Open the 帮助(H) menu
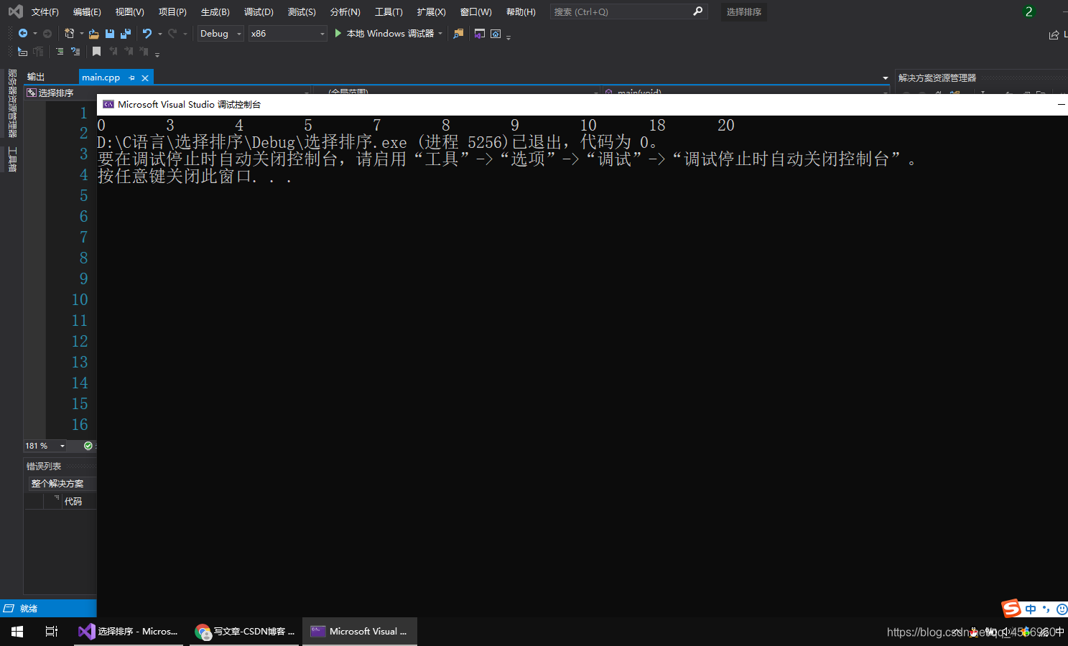 pyautogui.click(x=521, y=11)
